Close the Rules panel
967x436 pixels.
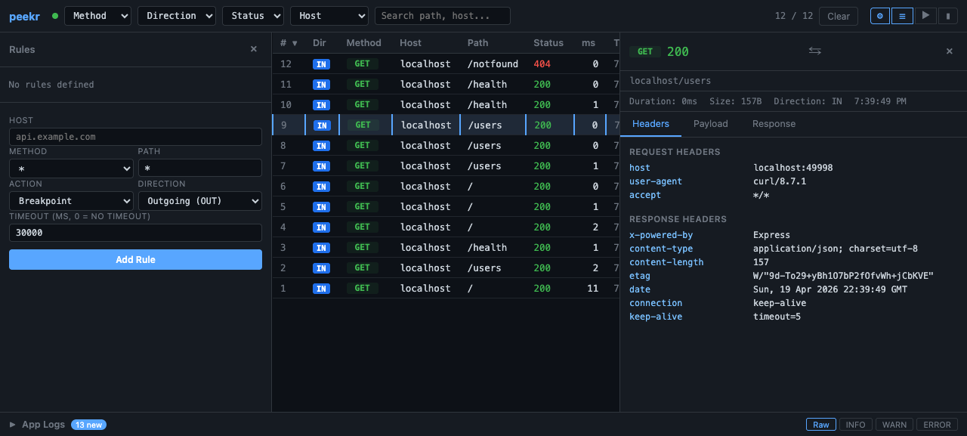pos(254,49)
